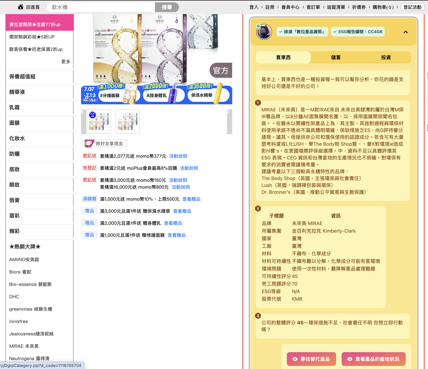Image resolution: width=428 pixels, height=369 pixels.
Task: Expand promotions with 更多
Action: click(x=66, y=62)
